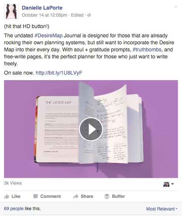
Task: Click the Share arrow icon
Action: 76,196
